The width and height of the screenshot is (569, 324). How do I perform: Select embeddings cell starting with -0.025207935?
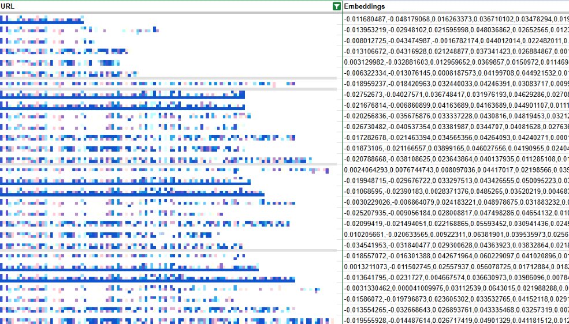coord(456,213)
